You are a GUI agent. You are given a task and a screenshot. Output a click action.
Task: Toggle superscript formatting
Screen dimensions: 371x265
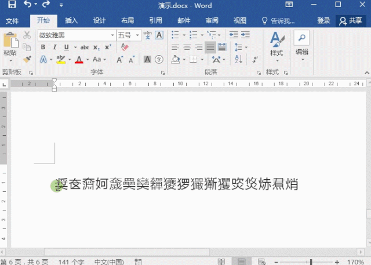(x=108, y=47)
